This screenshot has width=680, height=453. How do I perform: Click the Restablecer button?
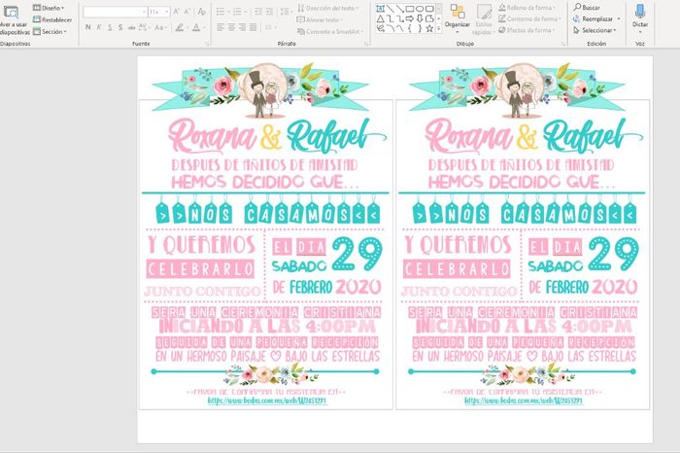[x=55, y=19]
